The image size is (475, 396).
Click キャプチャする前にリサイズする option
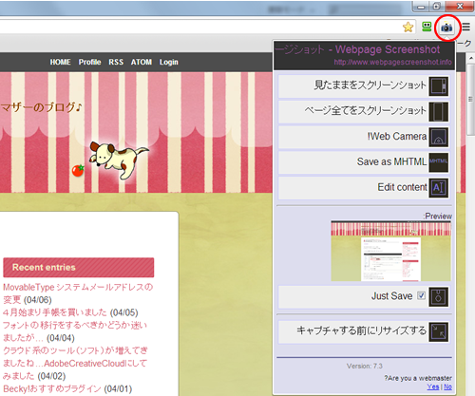pos(364,331)
